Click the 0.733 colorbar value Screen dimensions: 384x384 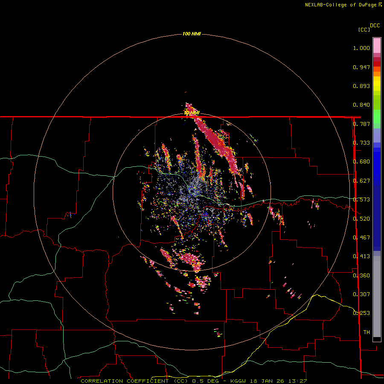point(361,143)
